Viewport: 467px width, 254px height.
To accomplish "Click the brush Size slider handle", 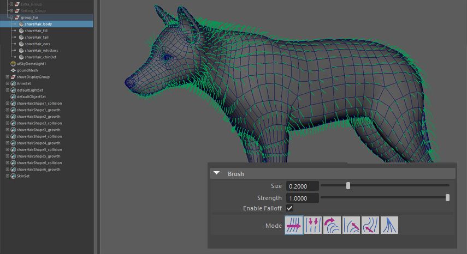I will [x=348, y=186].
